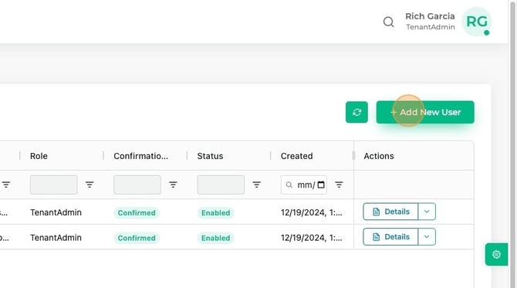The height and width of the screenshot is (288, 517).
Task: Open filter options icon for Role column
Action: (90, 185)
